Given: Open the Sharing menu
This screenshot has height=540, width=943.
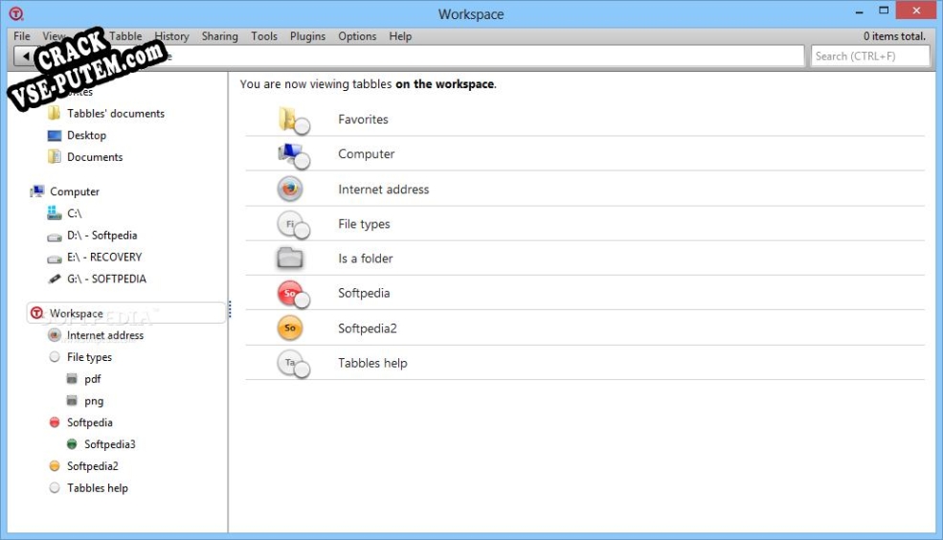Looking at the screenshot, I should pos(219,36).
